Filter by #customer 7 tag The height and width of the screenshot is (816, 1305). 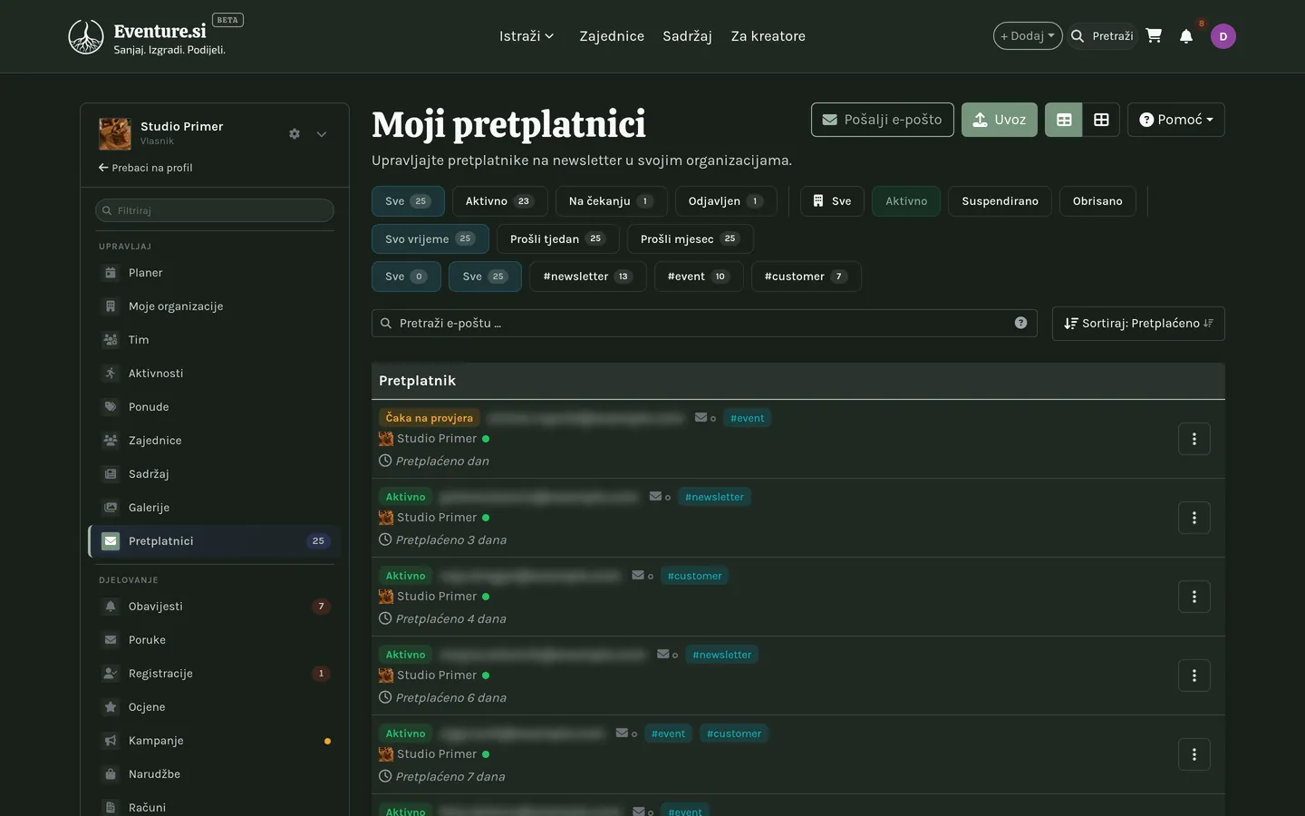click(807, 277)
